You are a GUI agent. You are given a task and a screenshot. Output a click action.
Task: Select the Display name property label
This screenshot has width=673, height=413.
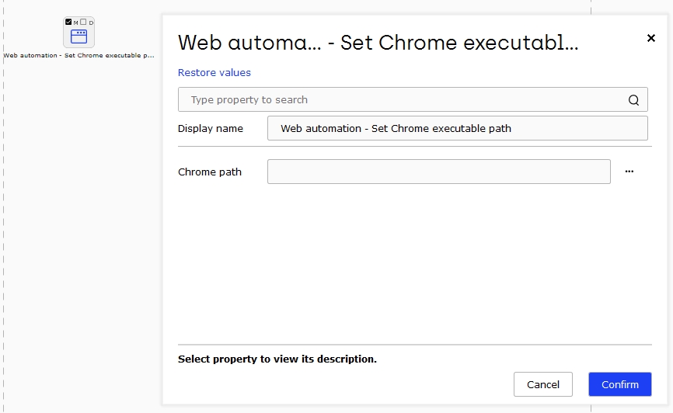[x=211, y=129]
